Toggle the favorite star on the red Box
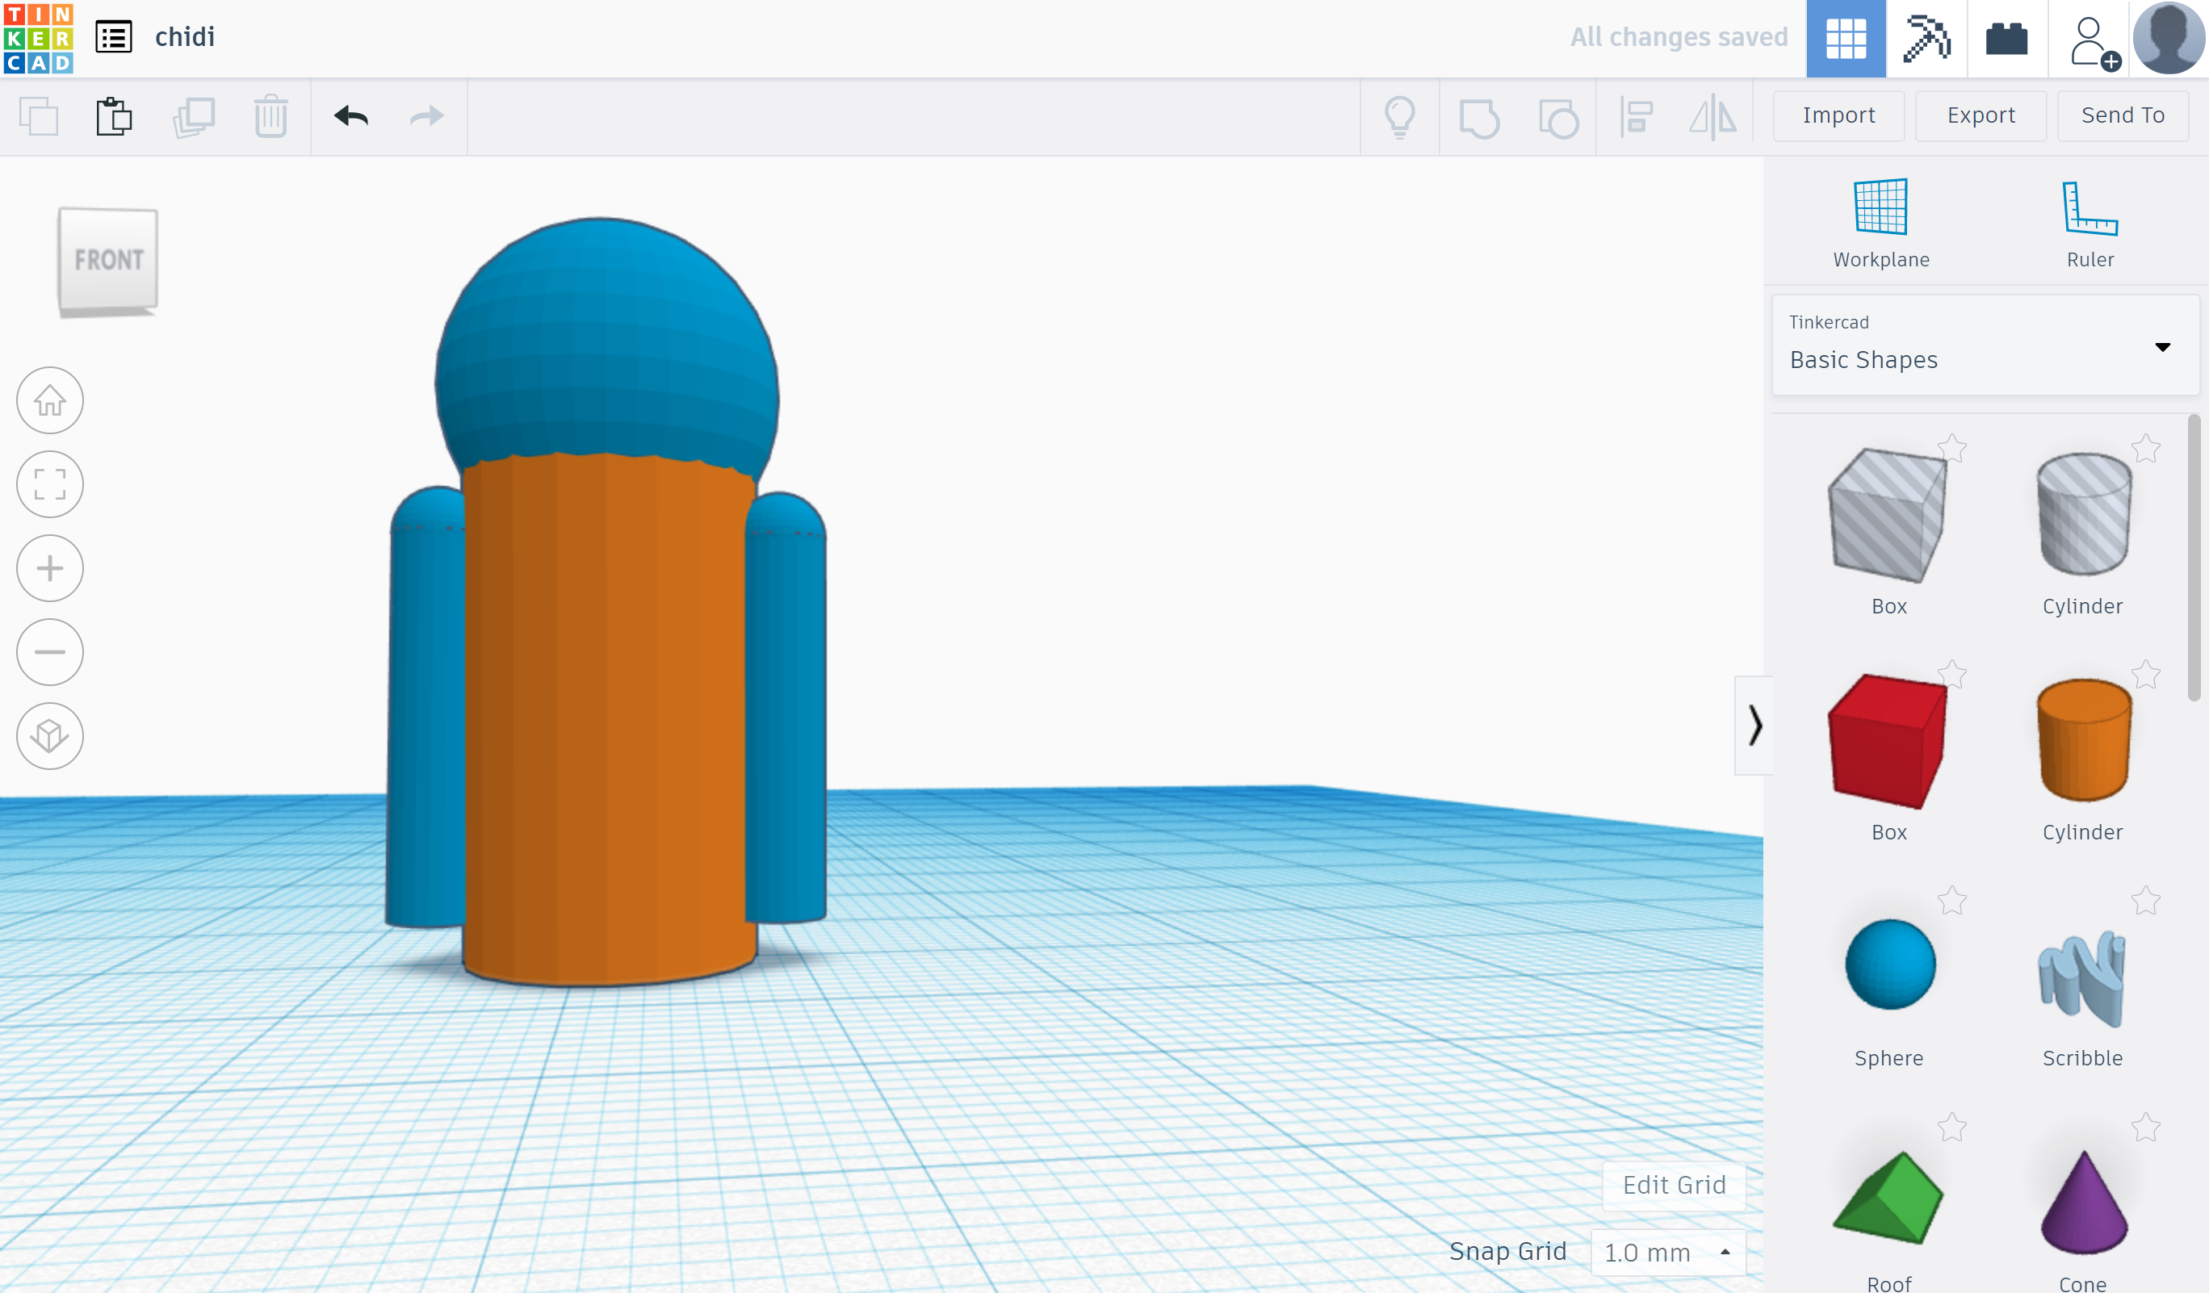 [1952, 675]
